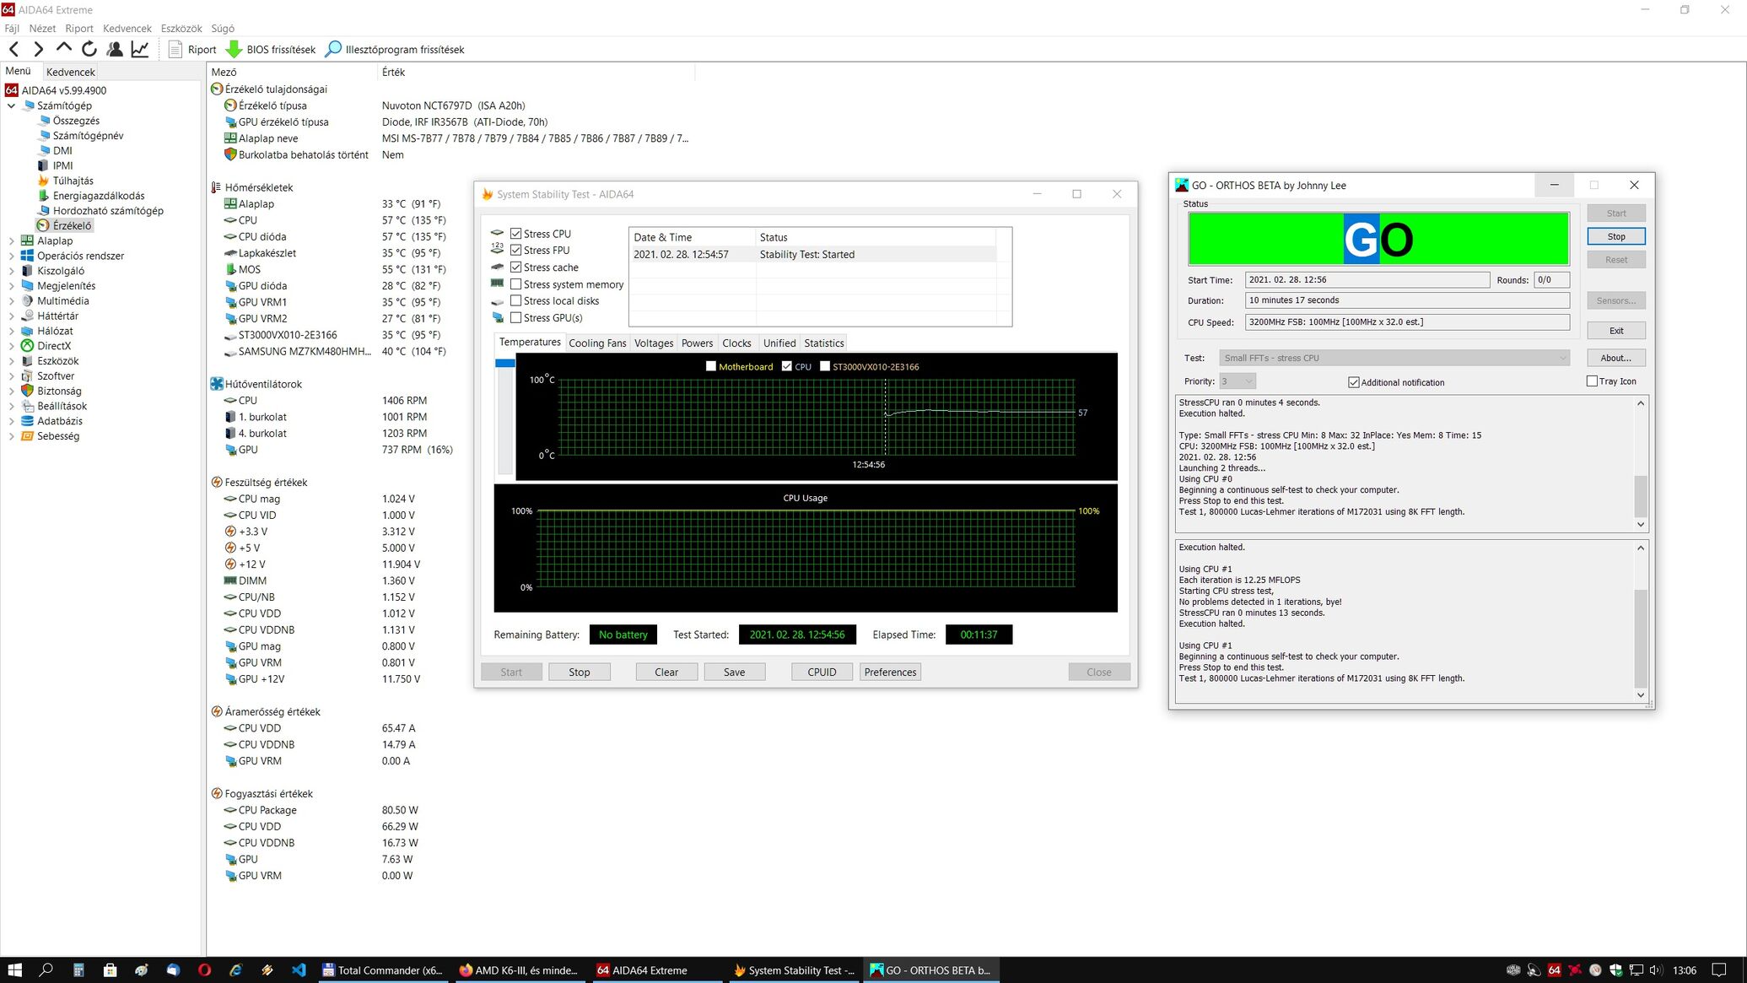Open notification center icon in taskbar
The width and height of the screenshot is (1747, 983).
point(1719,970)
